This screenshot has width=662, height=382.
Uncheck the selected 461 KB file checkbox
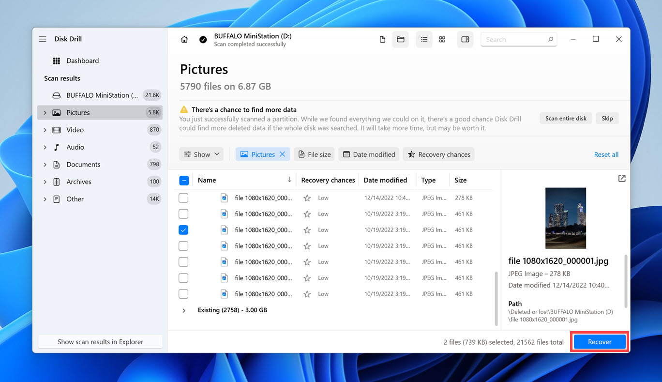[x=183, y=230]
